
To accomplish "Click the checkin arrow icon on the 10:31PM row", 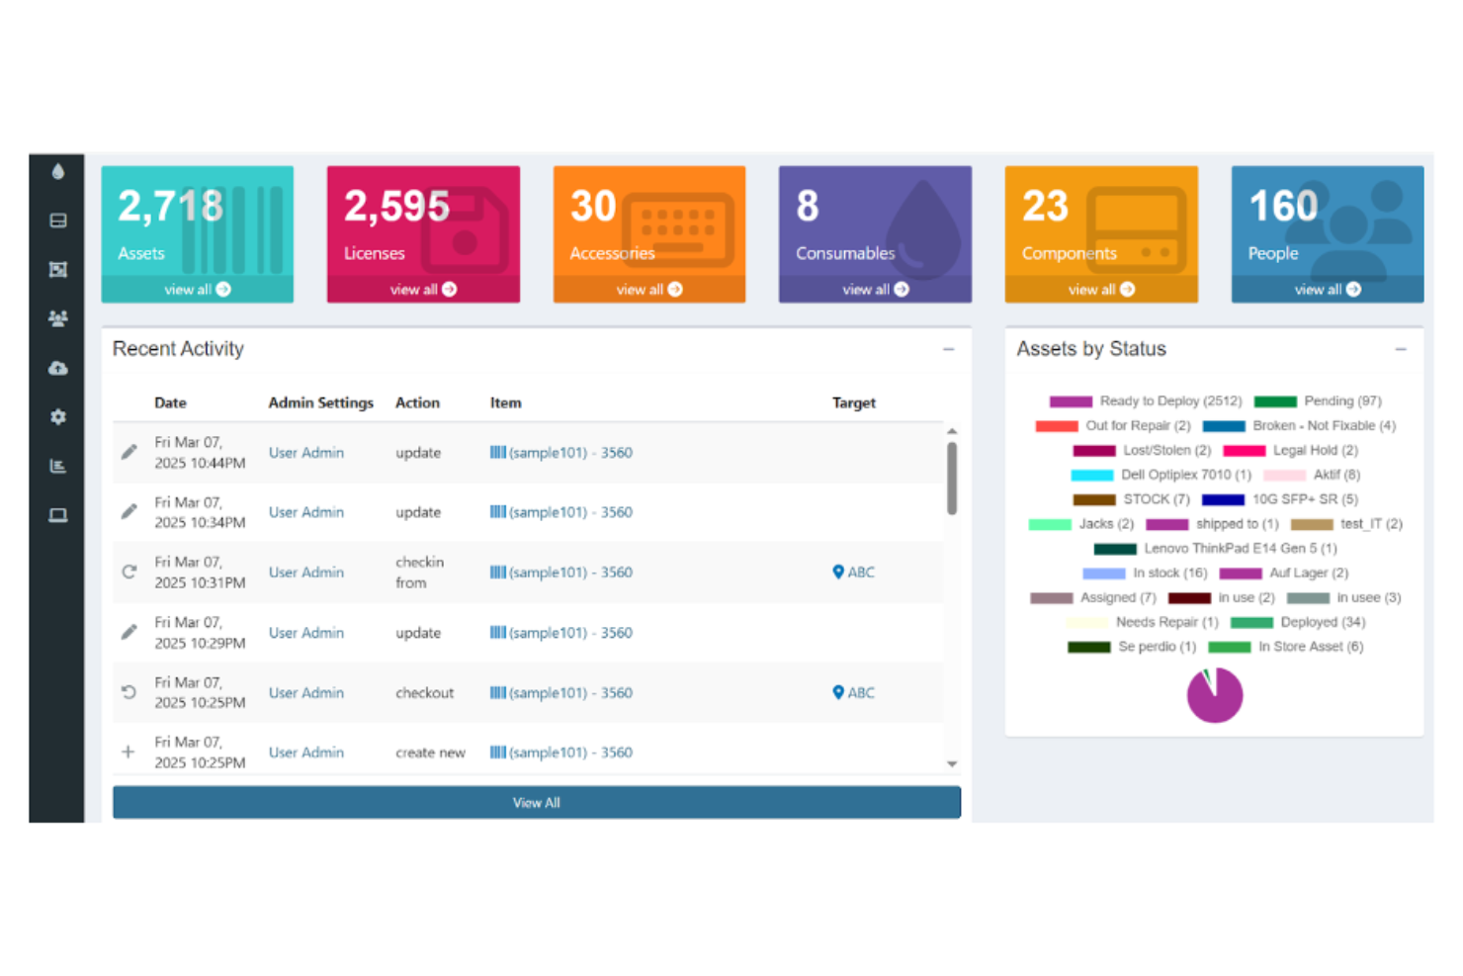I will 128,572.
